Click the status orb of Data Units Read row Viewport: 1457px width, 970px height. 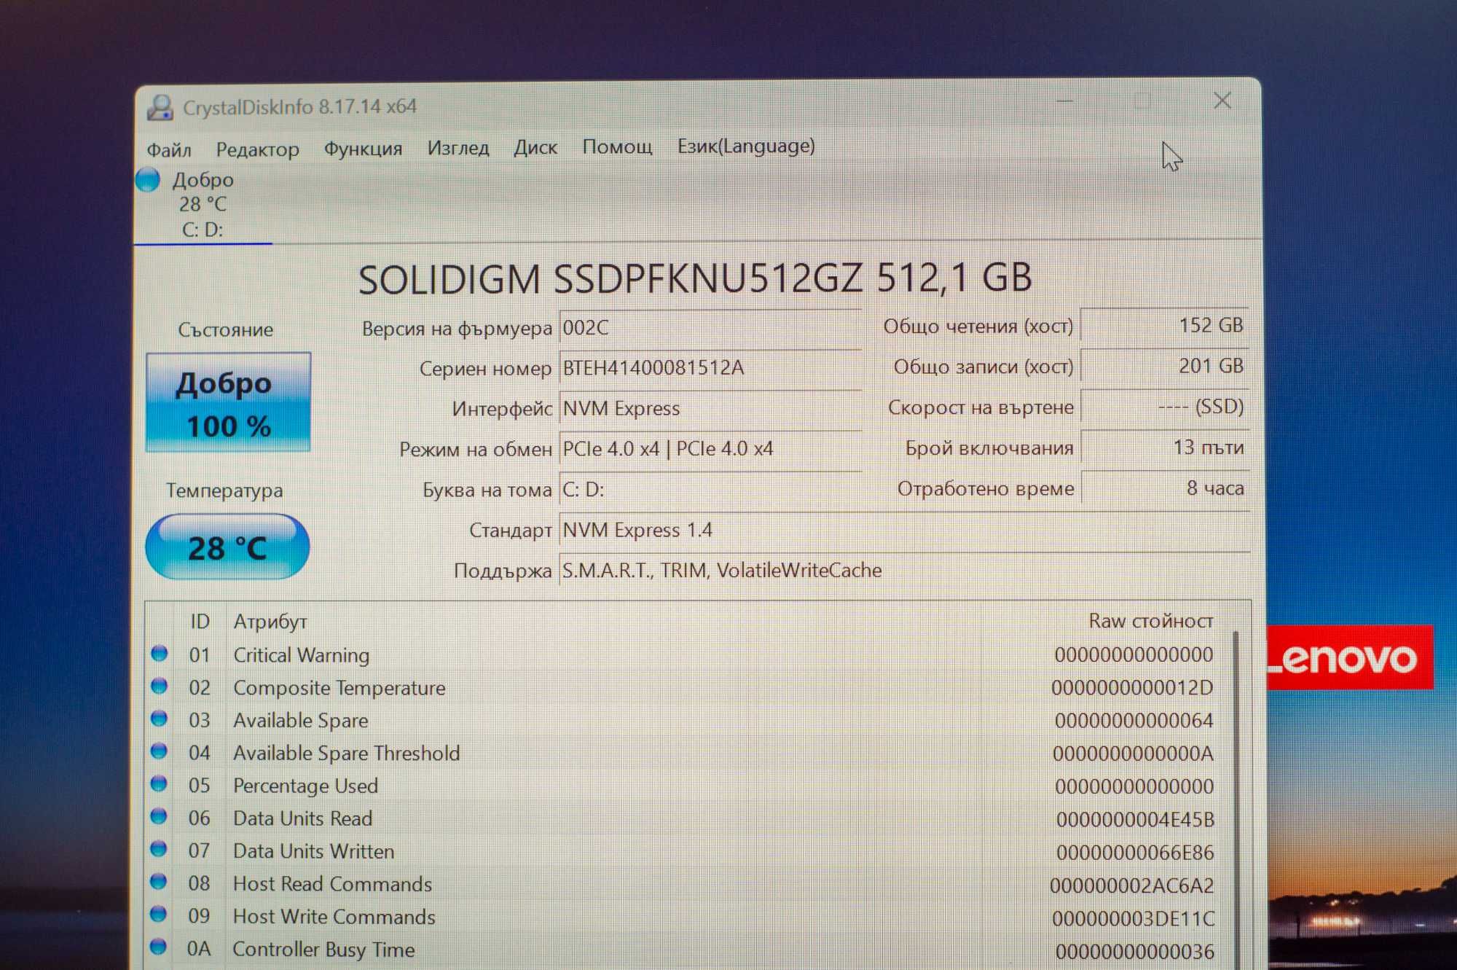(x=160, y=816)
